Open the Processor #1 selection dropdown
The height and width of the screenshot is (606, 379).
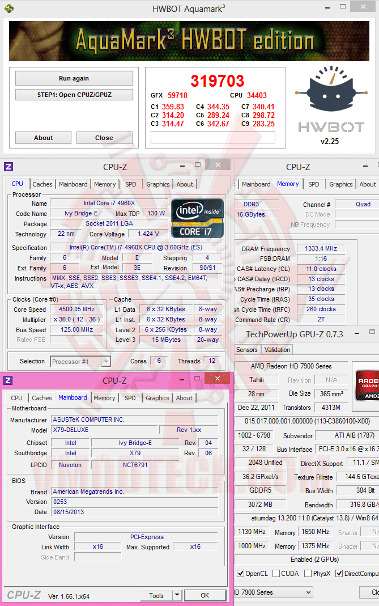(x=107, y=362)
